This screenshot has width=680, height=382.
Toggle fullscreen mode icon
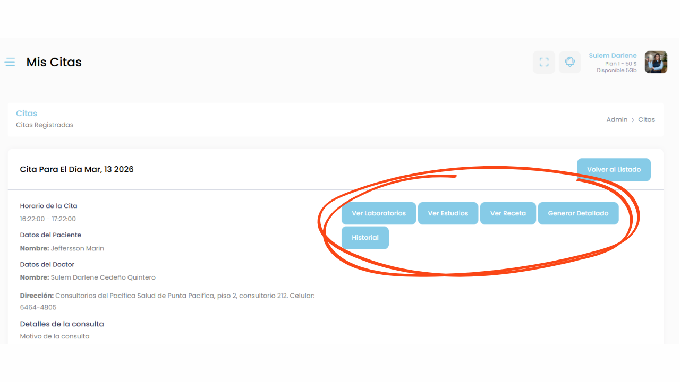point(544,62)
